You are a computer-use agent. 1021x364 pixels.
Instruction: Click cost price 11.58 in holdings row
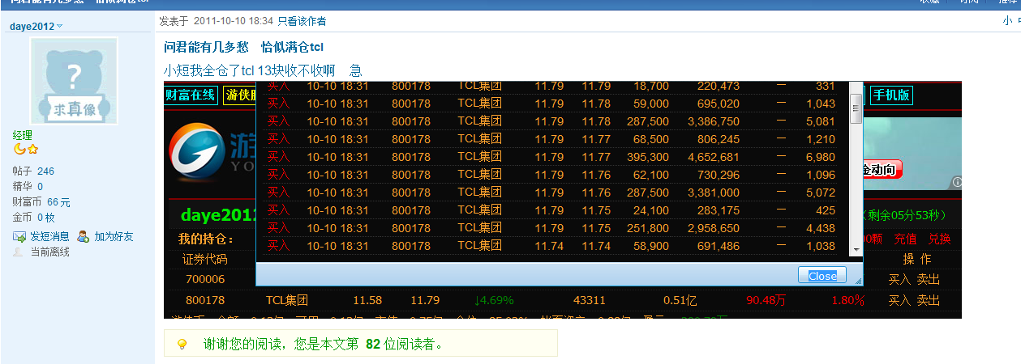pos(367,300)
